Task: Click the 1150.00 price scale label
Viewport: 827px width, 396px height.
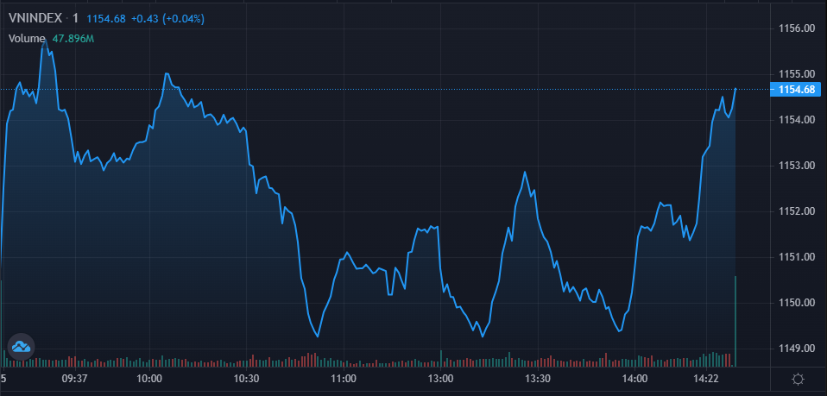Action: [x=796, y=303]
